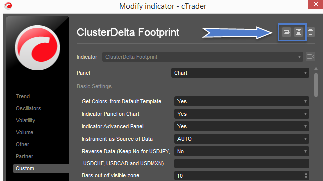The image size is (323, 181).
Task: Select the Oscillators category
Action: [x=28, y=108]
